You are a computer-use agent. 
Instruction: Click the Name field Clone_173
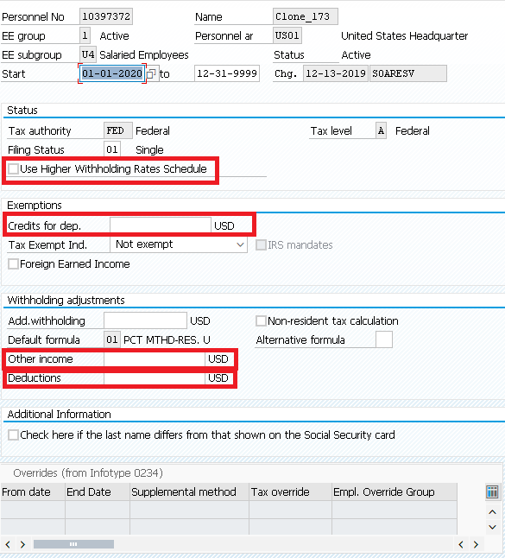305,16
